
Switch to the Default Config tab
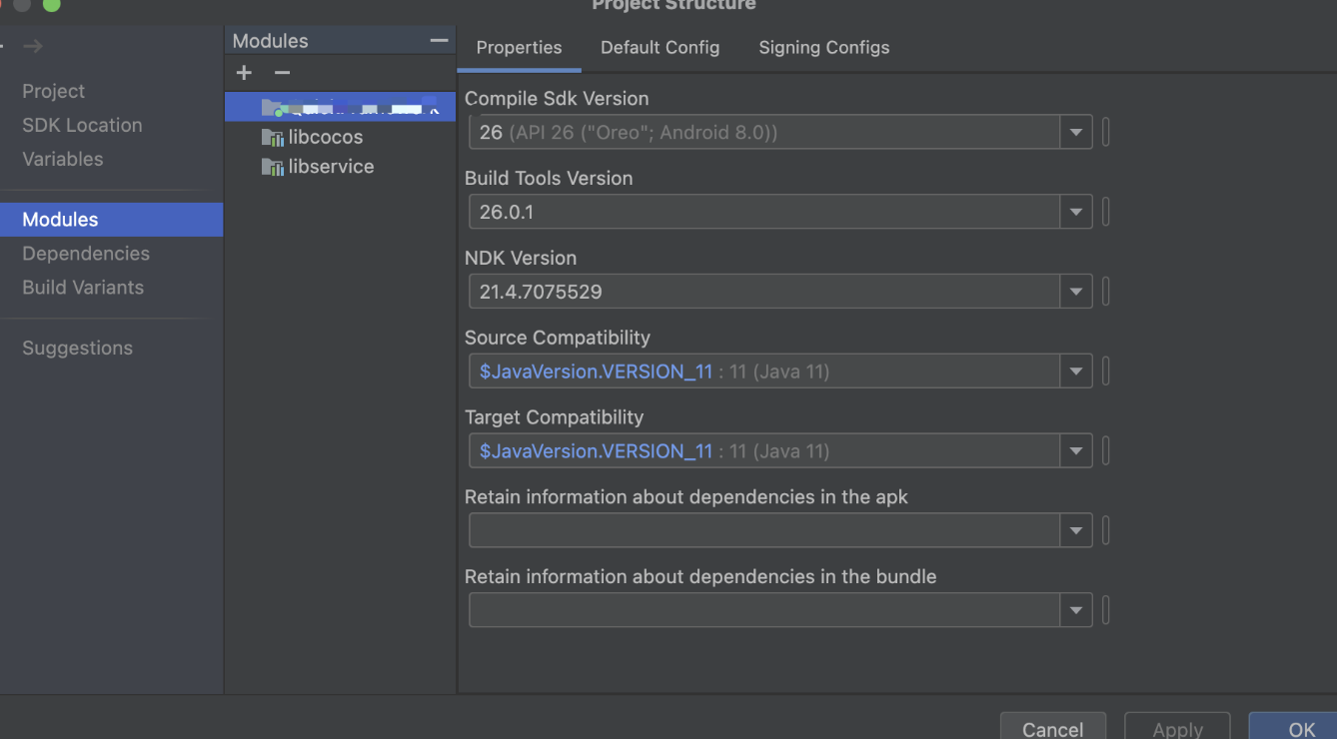coord(660,48)
